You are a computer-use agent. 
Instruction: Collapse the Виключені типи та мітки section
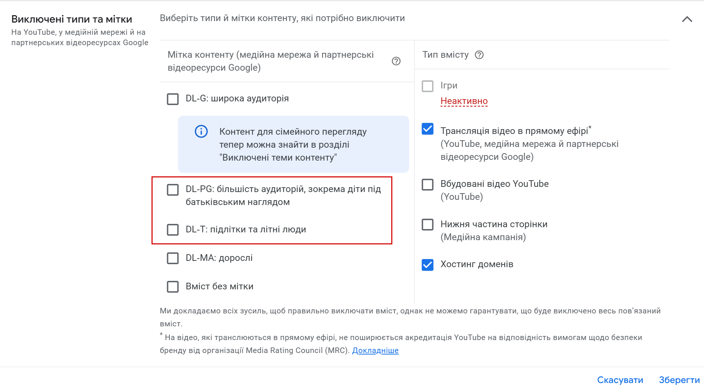coord(687,19)
